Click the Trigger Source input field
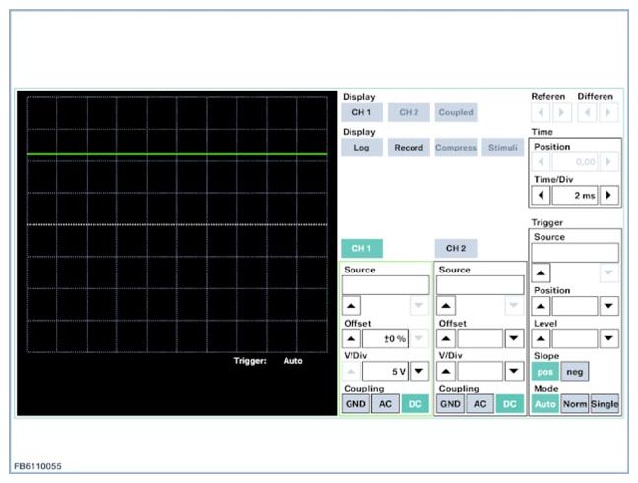 click(x=575, y=253)
